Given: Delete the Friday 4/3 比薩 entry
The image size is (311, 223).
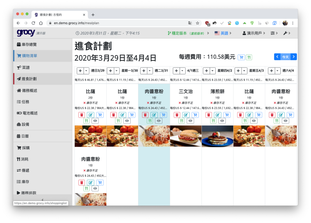Looking at the screenshot, I should (x=240, y=115).
